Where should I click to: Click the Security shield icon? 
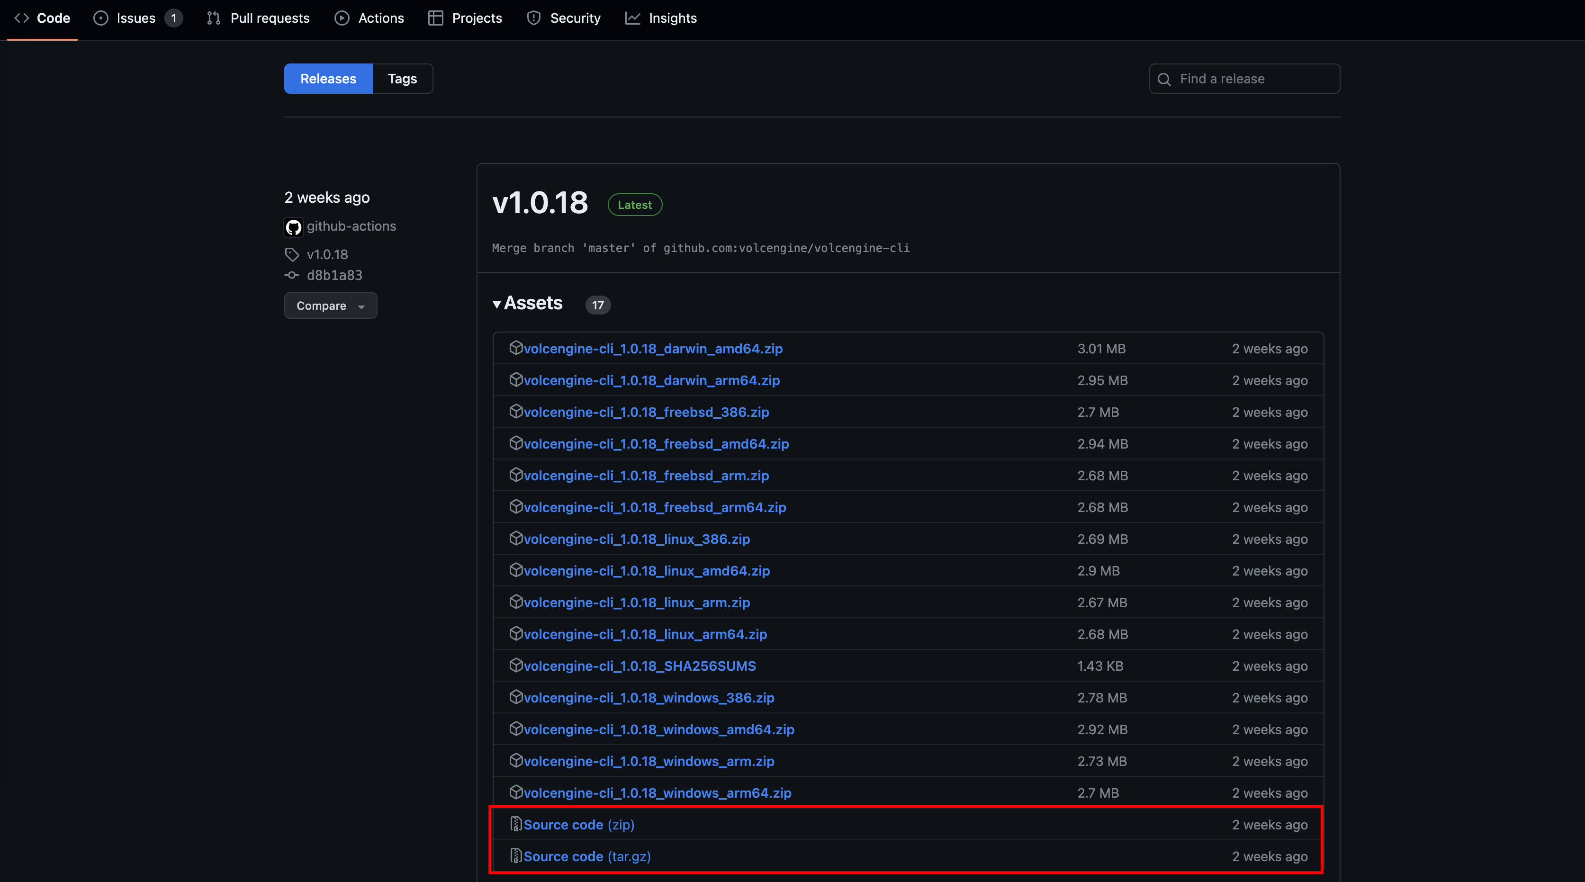tap(534, 18)
